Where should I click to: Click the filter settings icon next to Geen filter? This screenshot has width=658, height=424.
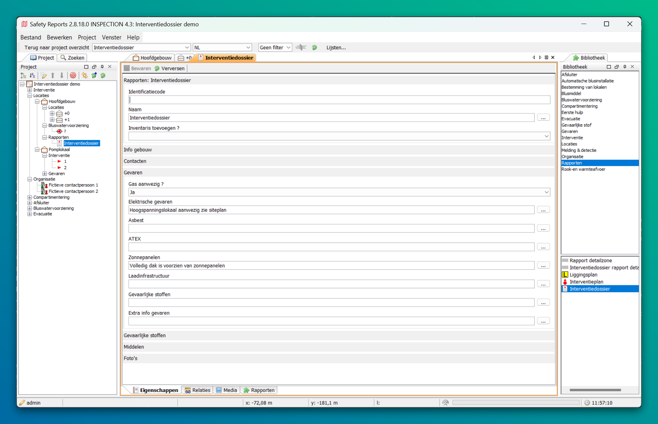(301, 47)
